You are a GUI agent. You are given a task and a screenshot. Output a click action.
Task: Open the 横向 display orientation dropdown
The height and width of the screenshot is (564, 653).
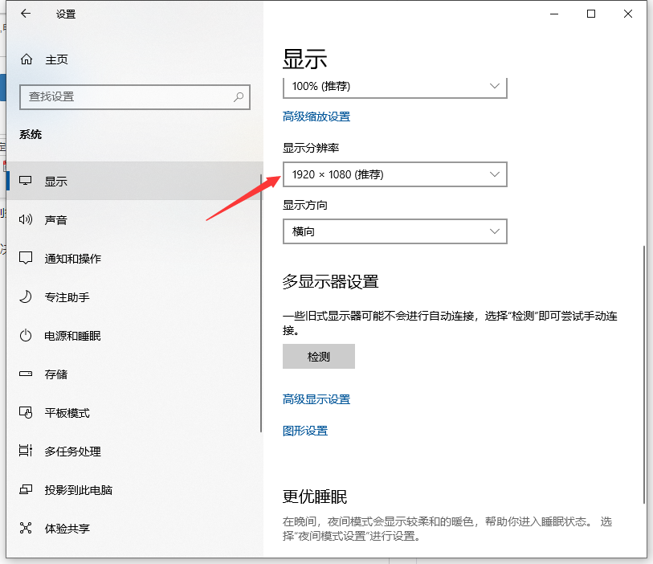(x=394, y=231)
